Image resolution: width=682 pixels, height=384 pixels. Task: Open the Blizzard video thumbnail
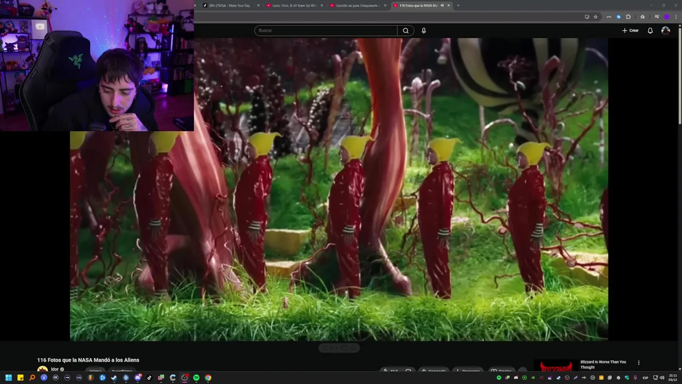(556, 365)
